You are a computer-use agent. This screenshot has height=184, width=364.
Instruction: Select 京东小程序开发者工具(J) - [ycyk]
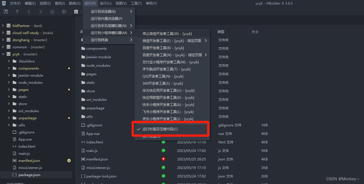point(172,119)
